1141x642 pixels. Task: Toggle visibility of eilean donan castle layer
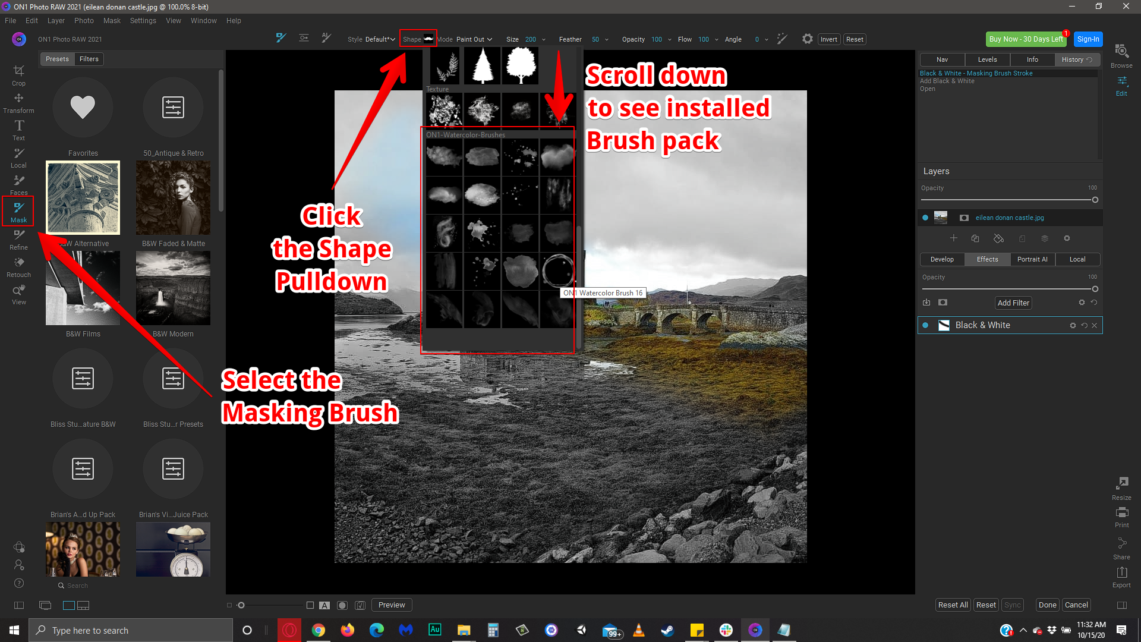[x=925, y=218]
